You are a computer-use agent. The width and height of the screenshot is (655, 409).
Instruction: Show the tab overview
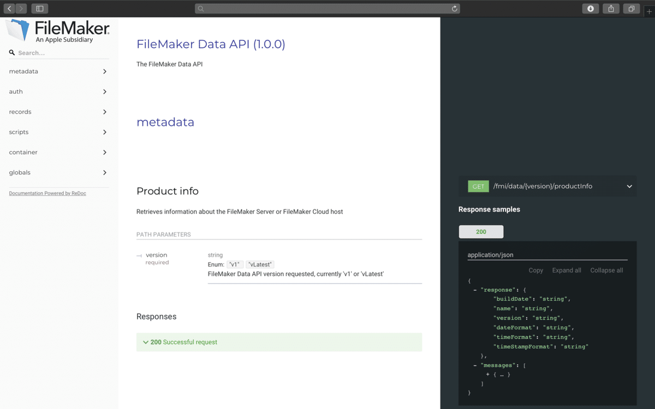tap(630, 8)
